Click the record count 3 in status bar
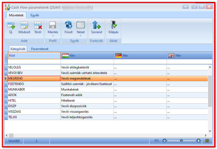Screen dimensions: 217x149 coord(36,141)
